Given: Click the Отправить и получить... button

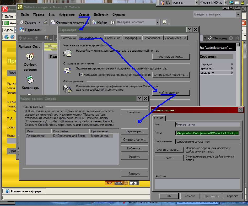Looking at the screenshot, I should (171, 75).
